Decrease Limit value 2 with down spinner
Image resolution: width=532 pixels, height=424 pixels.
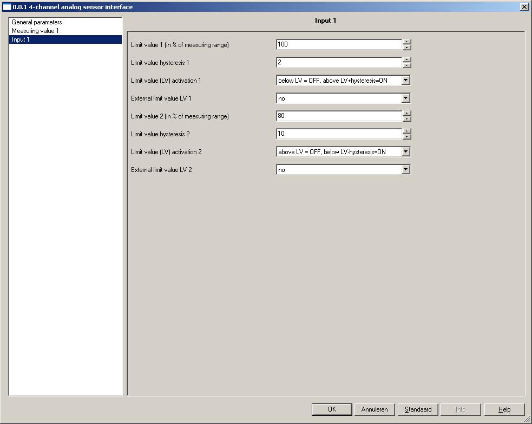point(406,118)
